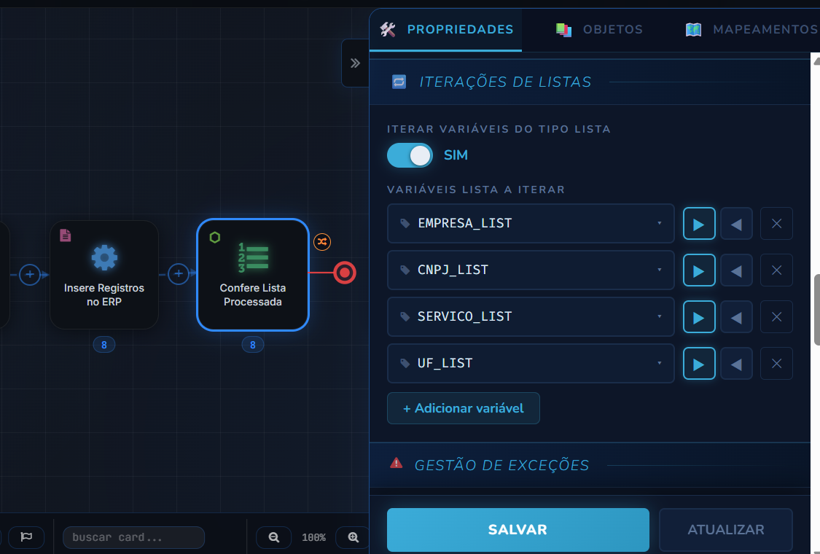Click the Atualizar button
Image resolution: width=820 pixels, height=554 pixels.
[x=726, y=530]
